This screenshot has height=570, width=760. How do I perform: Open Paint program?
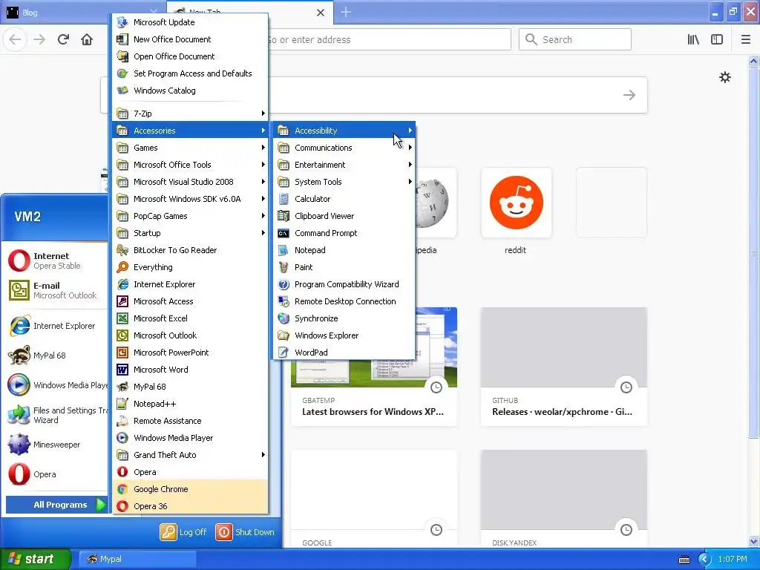point(344,267)
